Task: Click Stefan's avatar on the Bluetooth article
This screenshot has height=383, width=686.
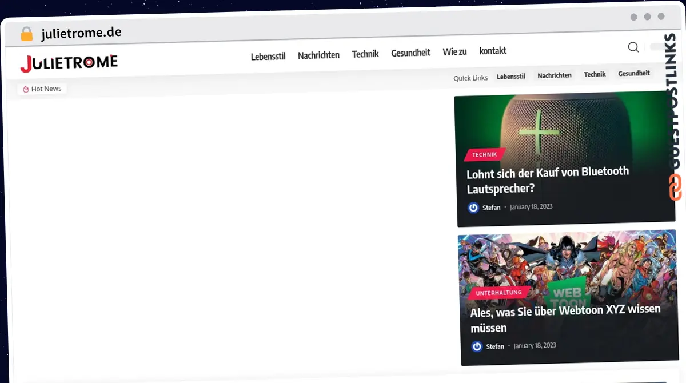Action: tap(473, 208)
